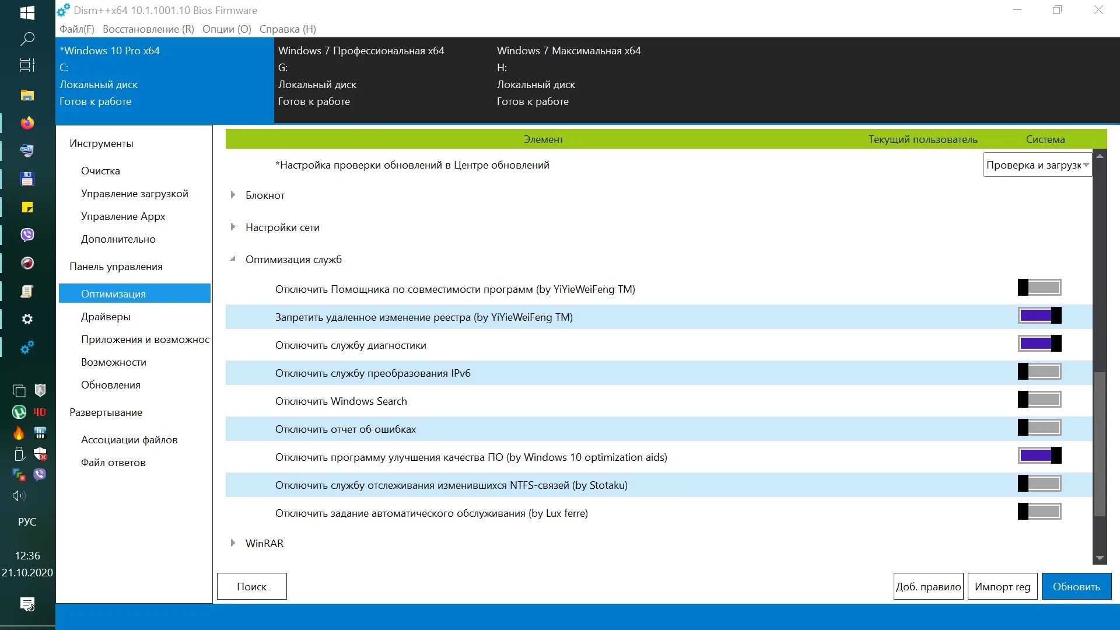This screenshot has height=630, width=1120.
Task: Open Firefox from the taskbar
Action: [x=27, y=123]
